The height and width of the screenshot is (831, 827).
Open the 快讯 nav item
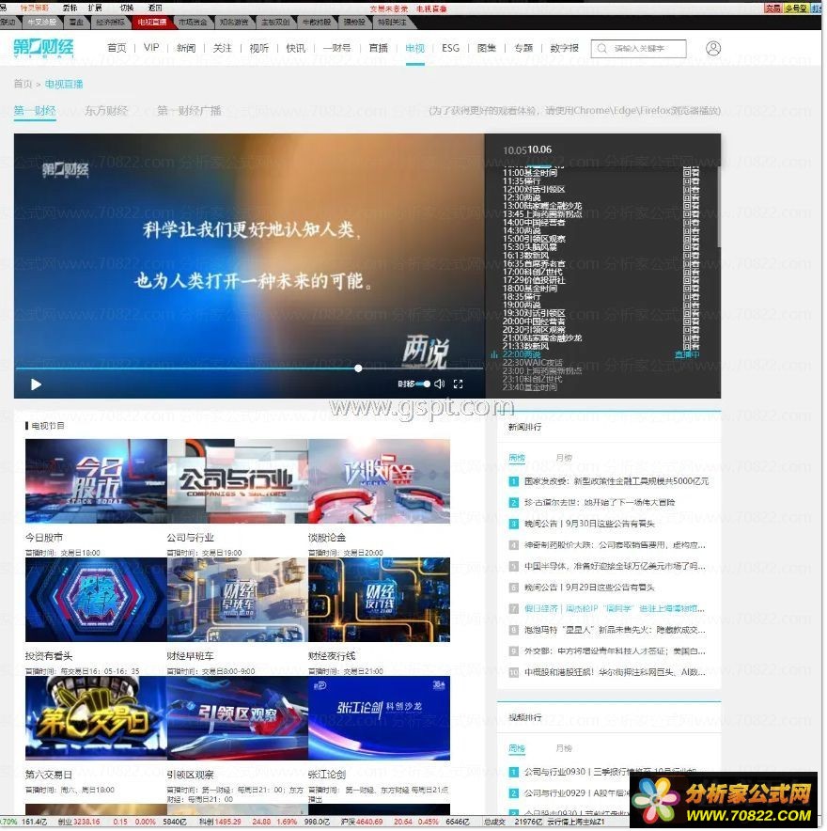(296, 48)
